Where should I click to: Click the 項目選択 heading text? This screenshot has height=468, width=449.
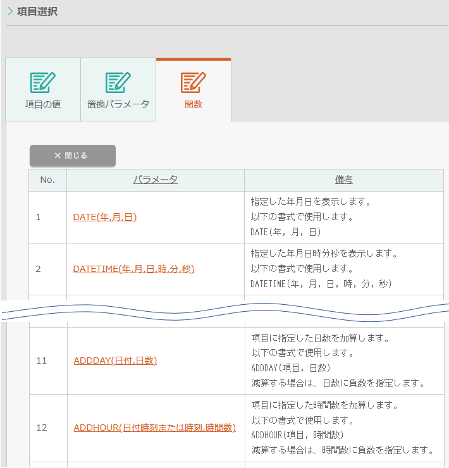click(37, 11)
